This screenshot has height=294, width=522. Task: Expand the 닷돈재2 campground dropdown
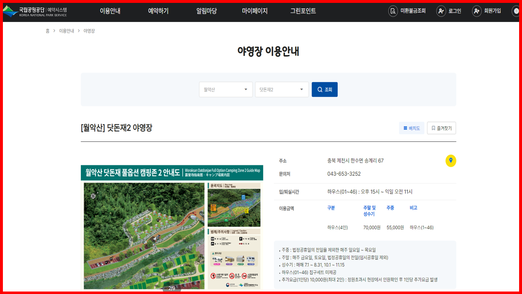tap(282, 89)
